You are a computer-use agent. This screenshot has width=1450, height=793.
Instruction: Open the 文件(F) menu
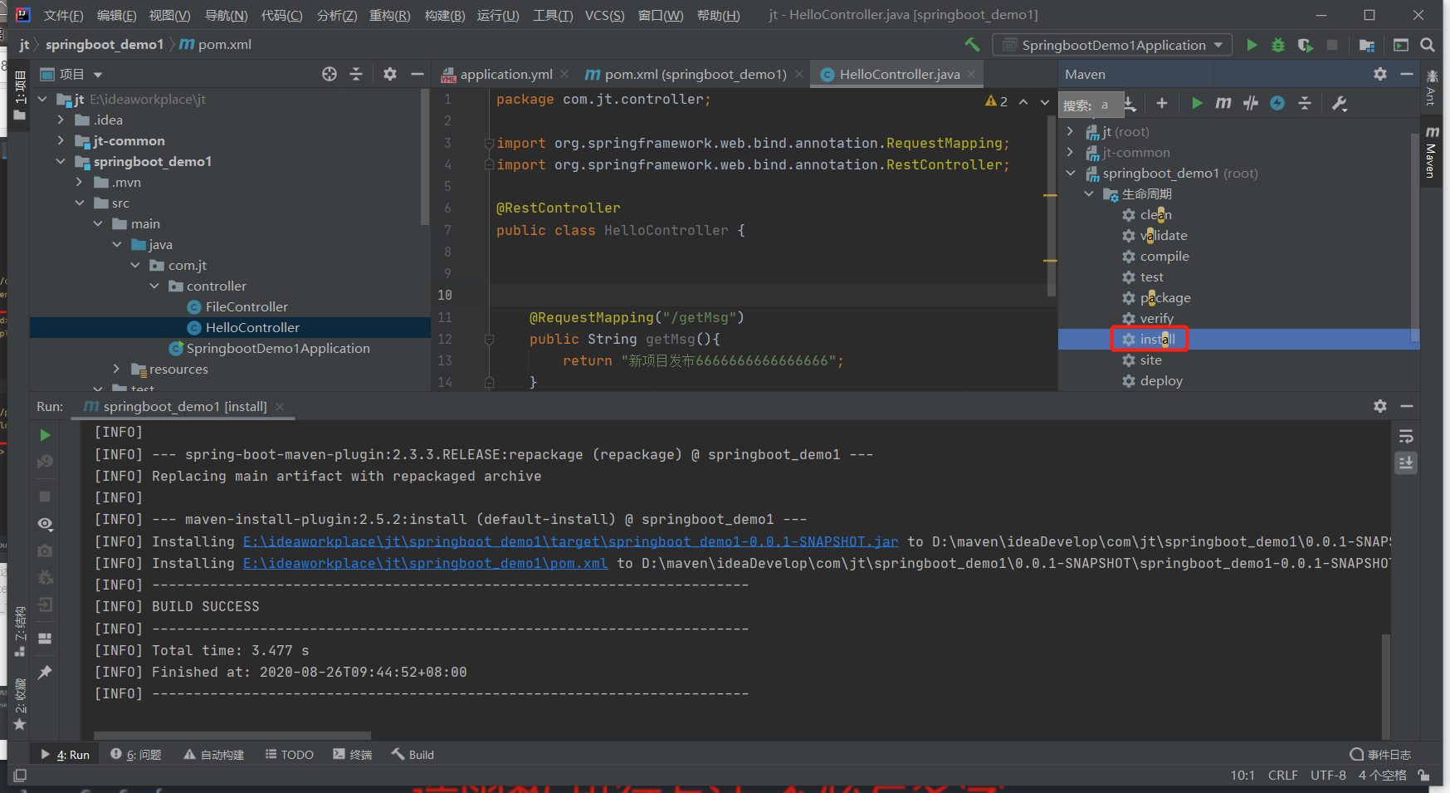64,15
